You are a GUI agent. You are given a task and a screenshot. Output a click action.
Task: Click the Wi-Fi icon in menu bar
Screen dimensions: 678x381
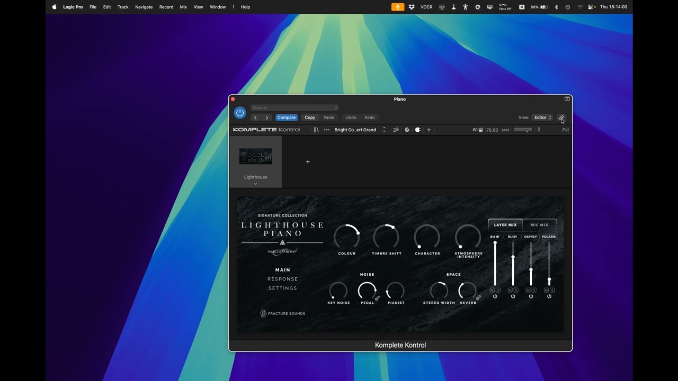580,7
